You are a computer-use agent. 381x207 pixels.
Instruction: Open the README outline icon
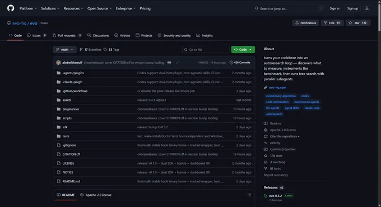click(x=249, y=195)
